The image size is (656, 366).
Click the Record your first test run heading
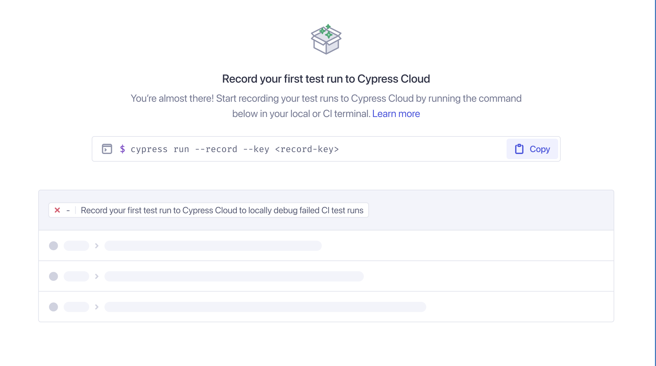click(x=326, y=79)
